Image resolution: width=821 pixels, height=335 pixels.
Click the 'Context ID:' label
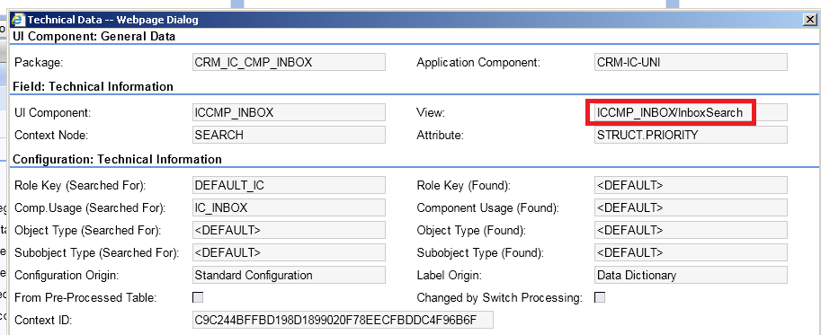pos(43,321)
